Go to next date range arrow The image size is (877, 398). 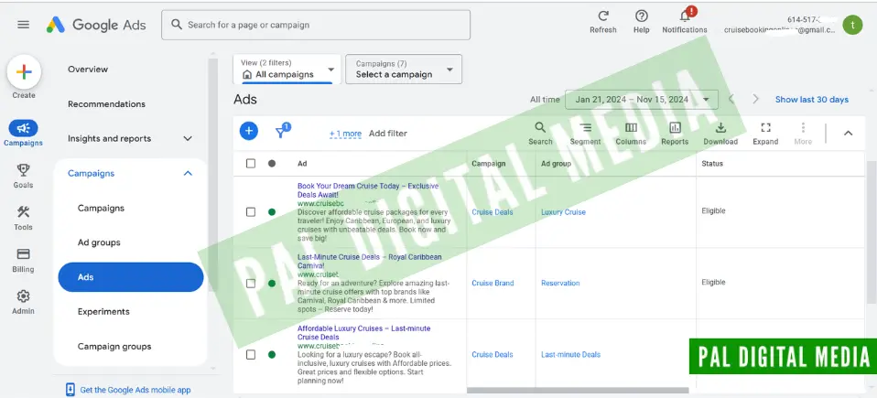[x=755, y=100]
